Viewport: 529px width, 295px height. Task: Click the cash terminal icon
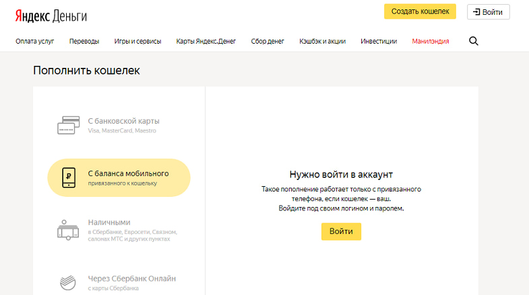68,230
